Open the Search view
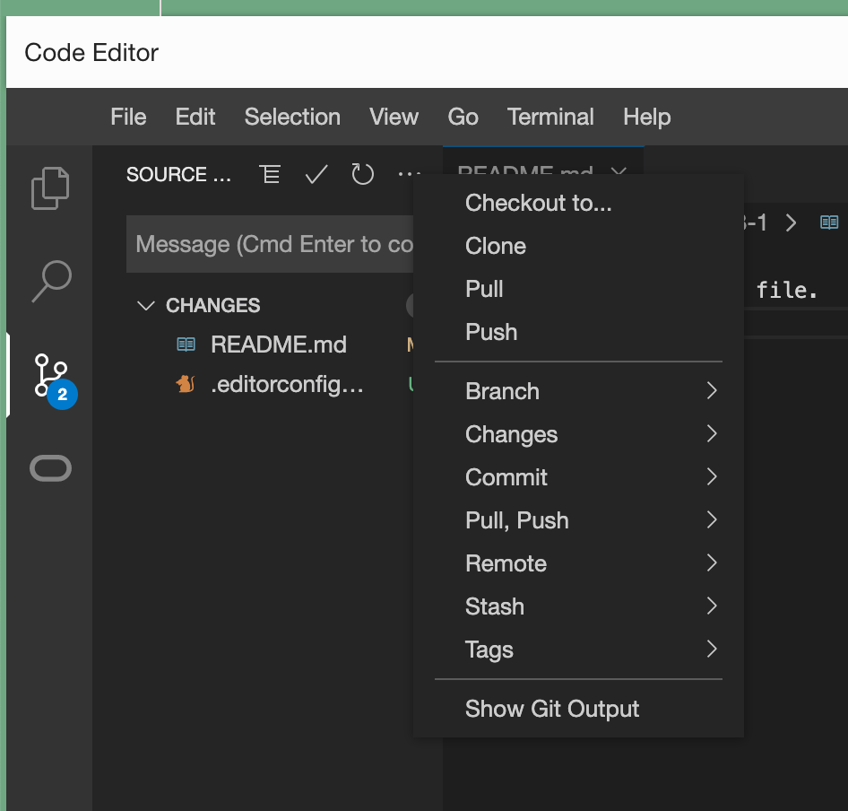Viewport: 848px width, 811px height. click(x=49, y=281)
